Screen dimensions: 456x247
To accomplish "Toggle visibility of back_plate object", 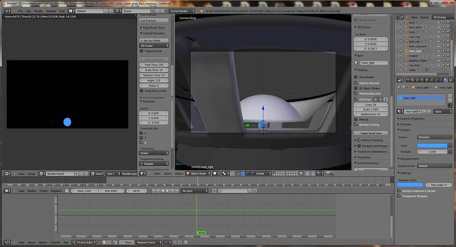I will [439, 27].
